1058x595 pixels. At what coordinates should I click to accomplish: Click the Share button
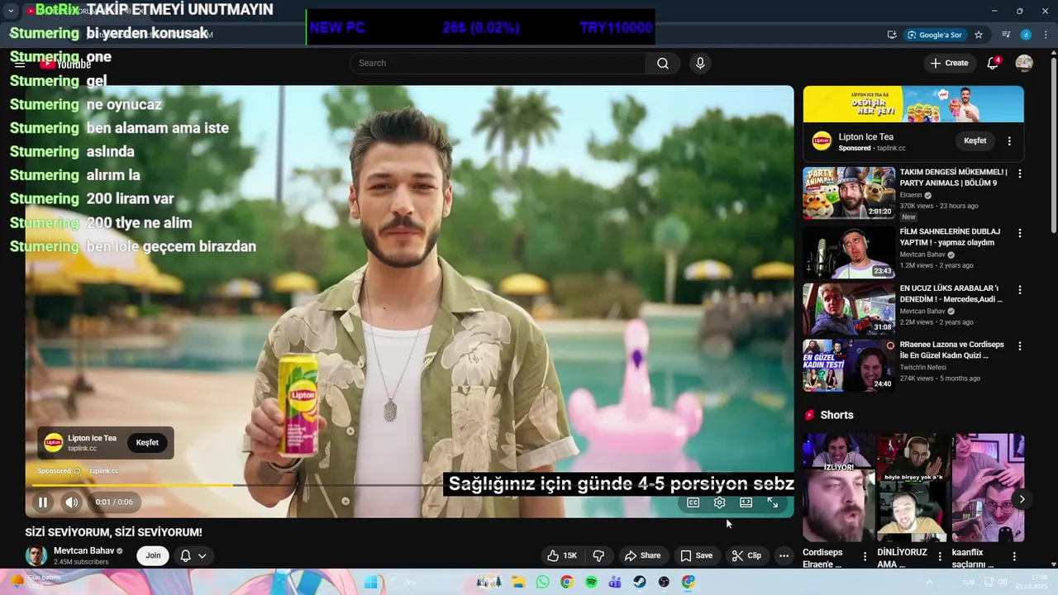[642, 555]
